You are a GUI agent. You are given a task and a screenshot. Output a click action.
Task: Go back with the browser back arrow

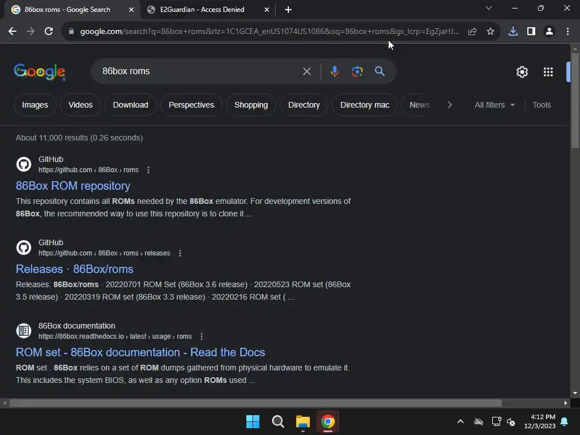(x=12, y=32)
